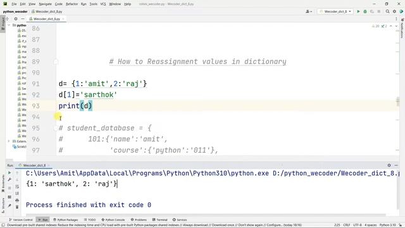This screenshot has width=405, height=228.
Task: Click the Python 3.10 interpreter in status bar
Action: coord(387,225)
